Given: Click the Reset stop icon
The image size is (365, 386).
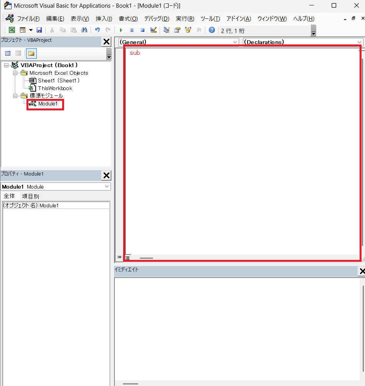Looking at the screenshot, I should pos(142,30).
